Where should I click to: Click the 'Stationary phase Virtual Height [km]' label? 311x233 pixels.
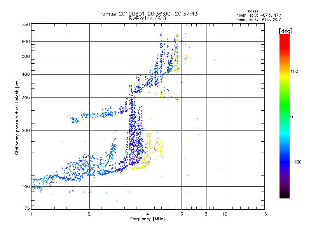[x=17, y=116]
